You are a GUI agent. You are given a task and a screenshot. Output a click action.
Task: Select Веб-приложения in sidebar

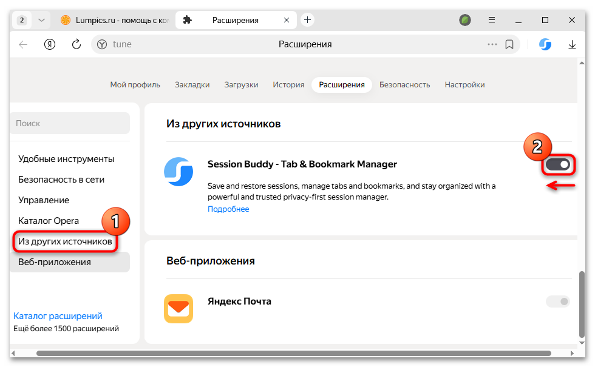tap(70, 262)
